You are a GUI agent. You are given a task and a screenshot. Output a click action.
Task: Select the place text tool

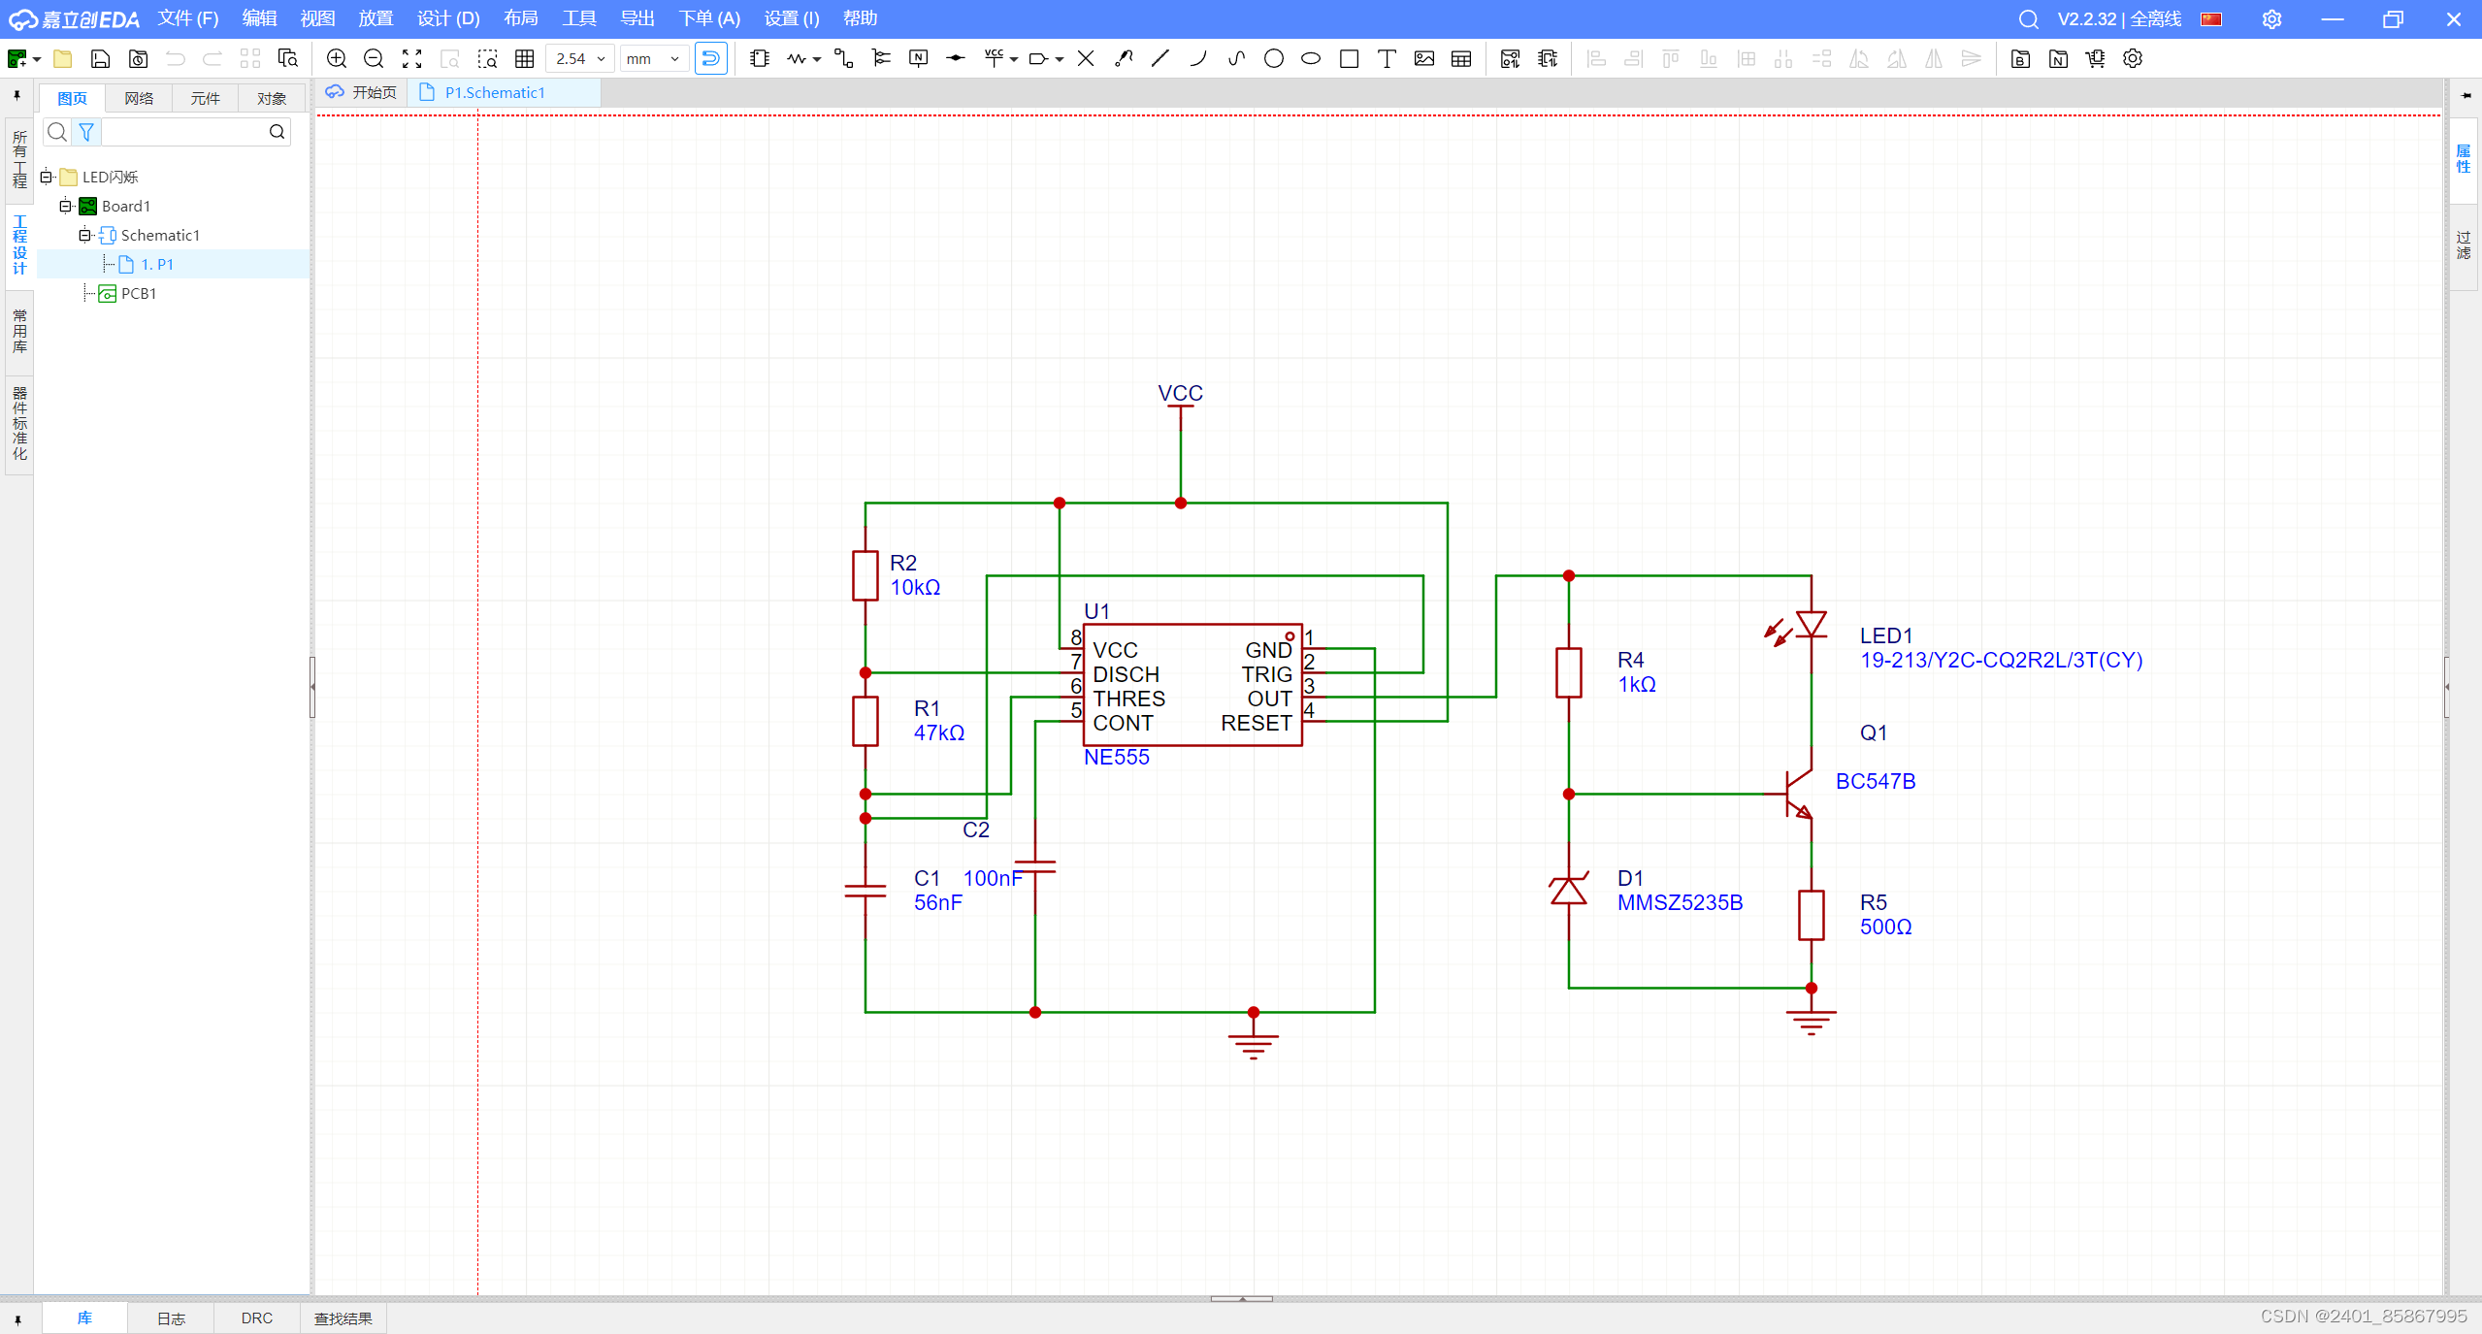pos(1387,59)
